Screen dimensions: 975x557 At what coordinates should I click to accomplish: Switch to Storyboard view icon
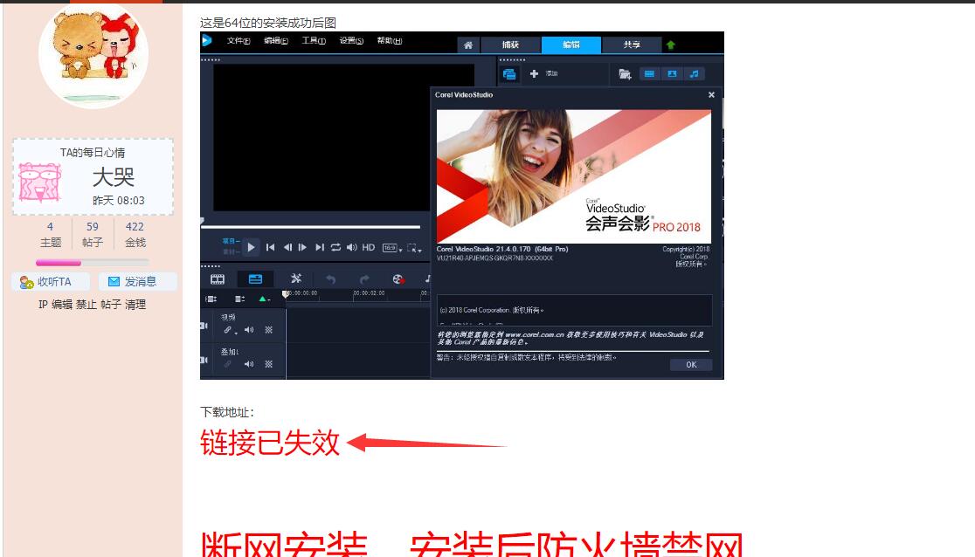coord(218,279)
